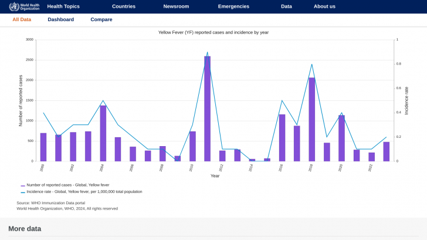Open the Health Topics menu
This screenshot has width=427, height=240.
(x=63, y=6)
